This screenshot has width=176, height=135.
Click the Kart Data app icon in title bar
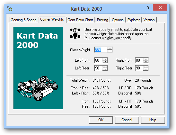(10, 9)
